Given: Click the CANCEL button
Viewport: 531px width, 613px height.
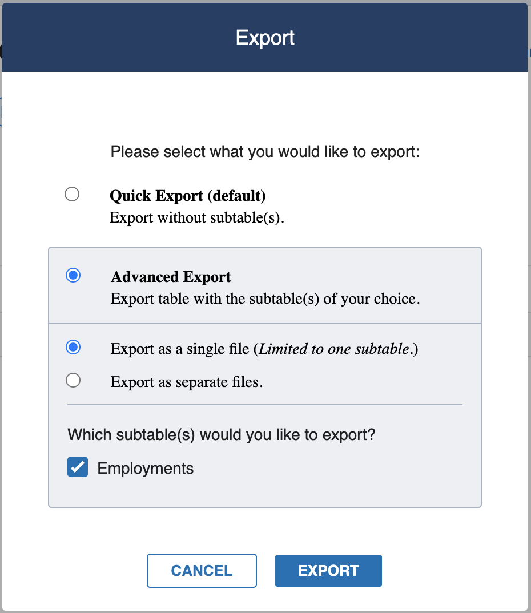Looking at the screenshot, I should tap(202, 571).
